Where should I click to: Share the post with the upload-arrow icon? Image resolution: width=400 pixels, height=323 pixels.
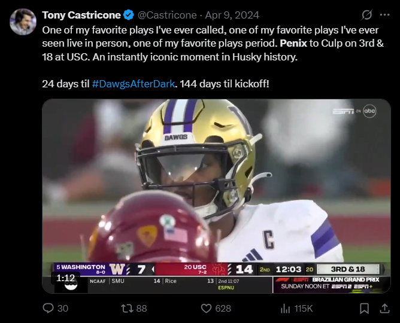[x=384, y=309]
